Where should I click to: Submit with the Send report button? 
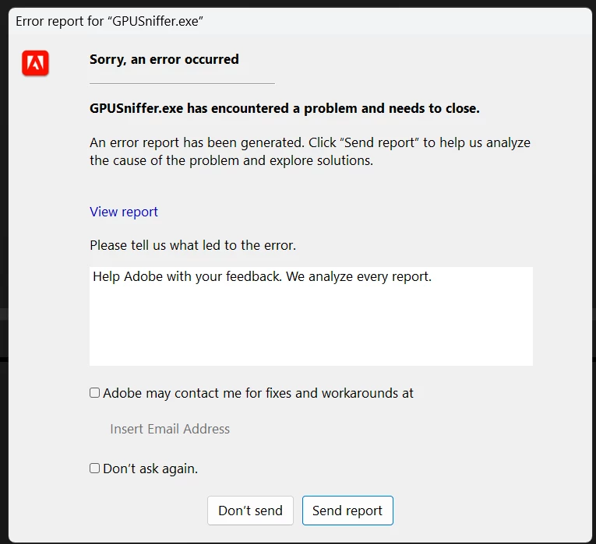click(x=347, y=511)
